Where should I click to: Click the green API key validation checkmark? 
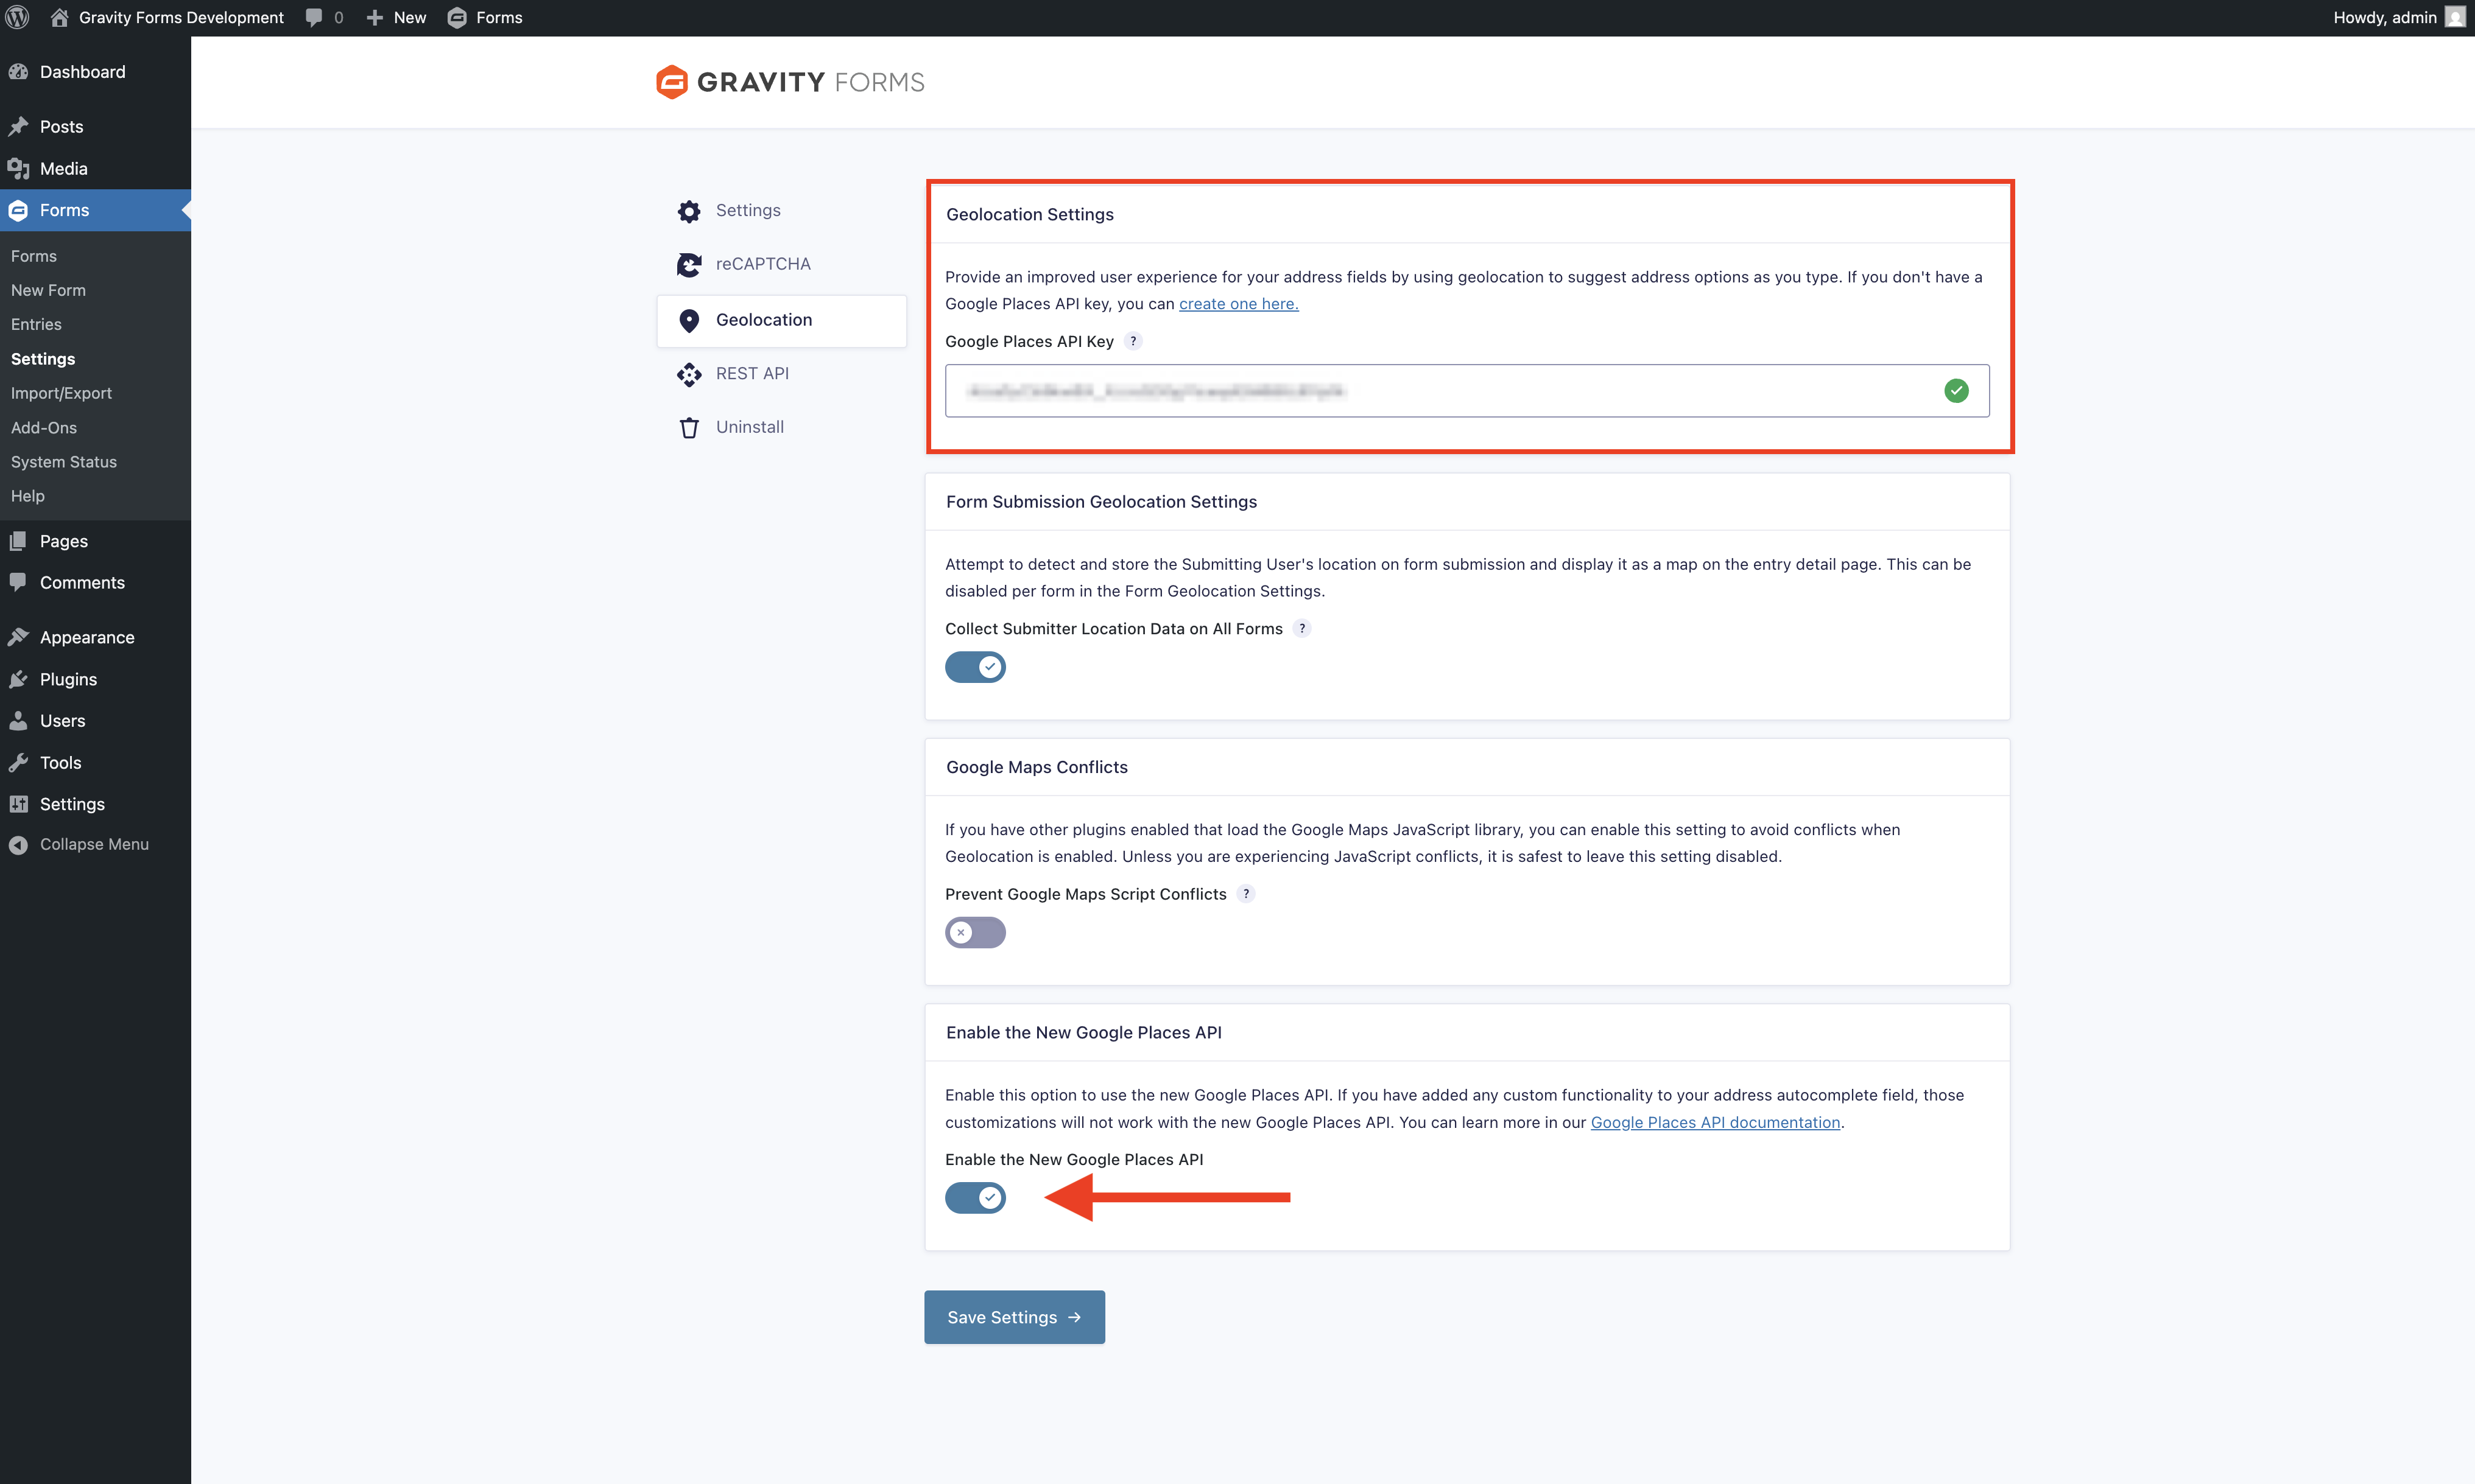(x=1957, y=391)
